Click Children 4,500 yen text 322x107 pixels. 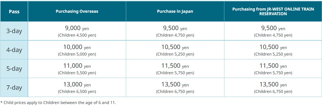(77, 35)
